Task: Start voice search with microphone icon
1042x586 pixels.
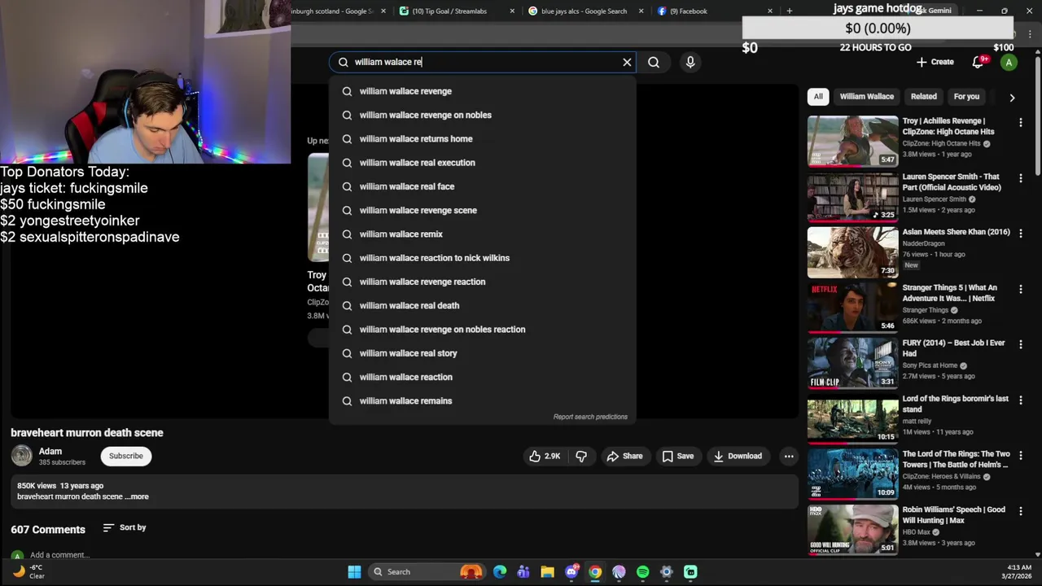Action: (x=690, y=62)
